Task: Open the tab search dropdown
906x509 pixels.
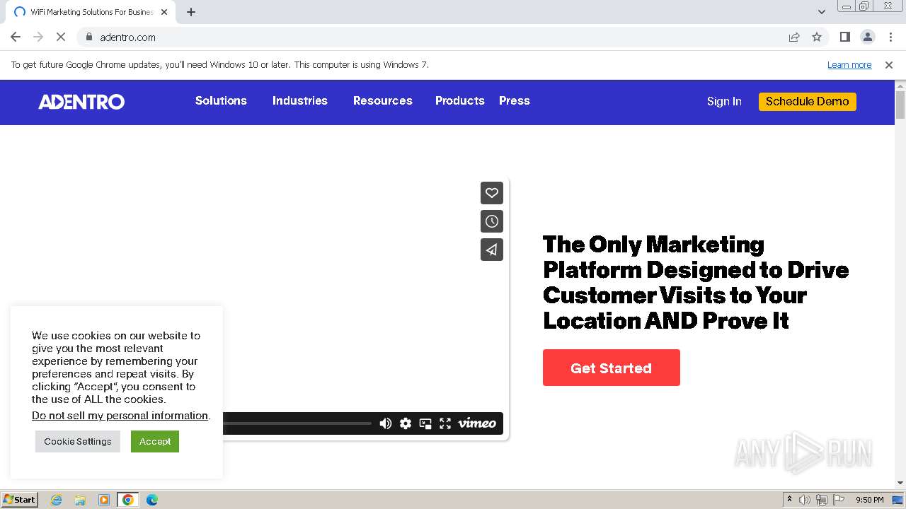Action: 822,12
